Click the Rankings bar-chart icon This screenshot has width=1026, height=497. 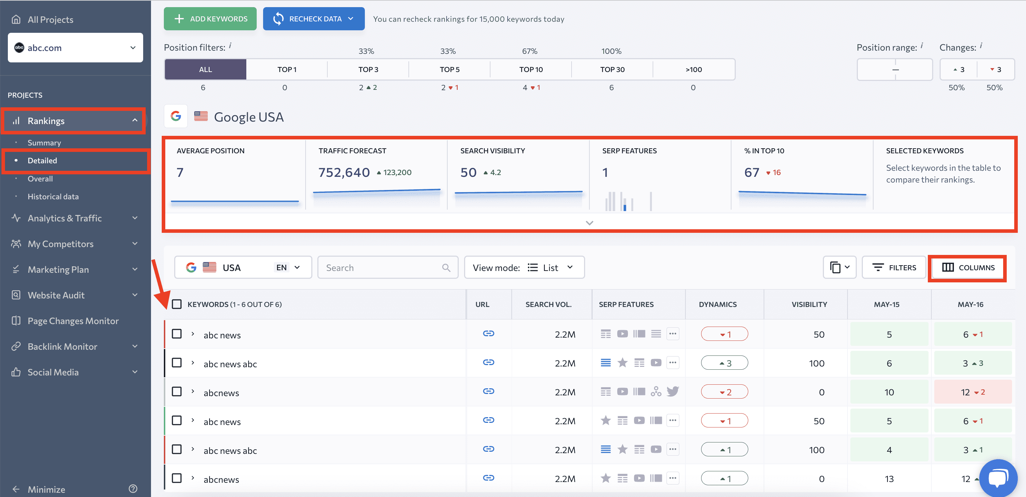[16, 121]
